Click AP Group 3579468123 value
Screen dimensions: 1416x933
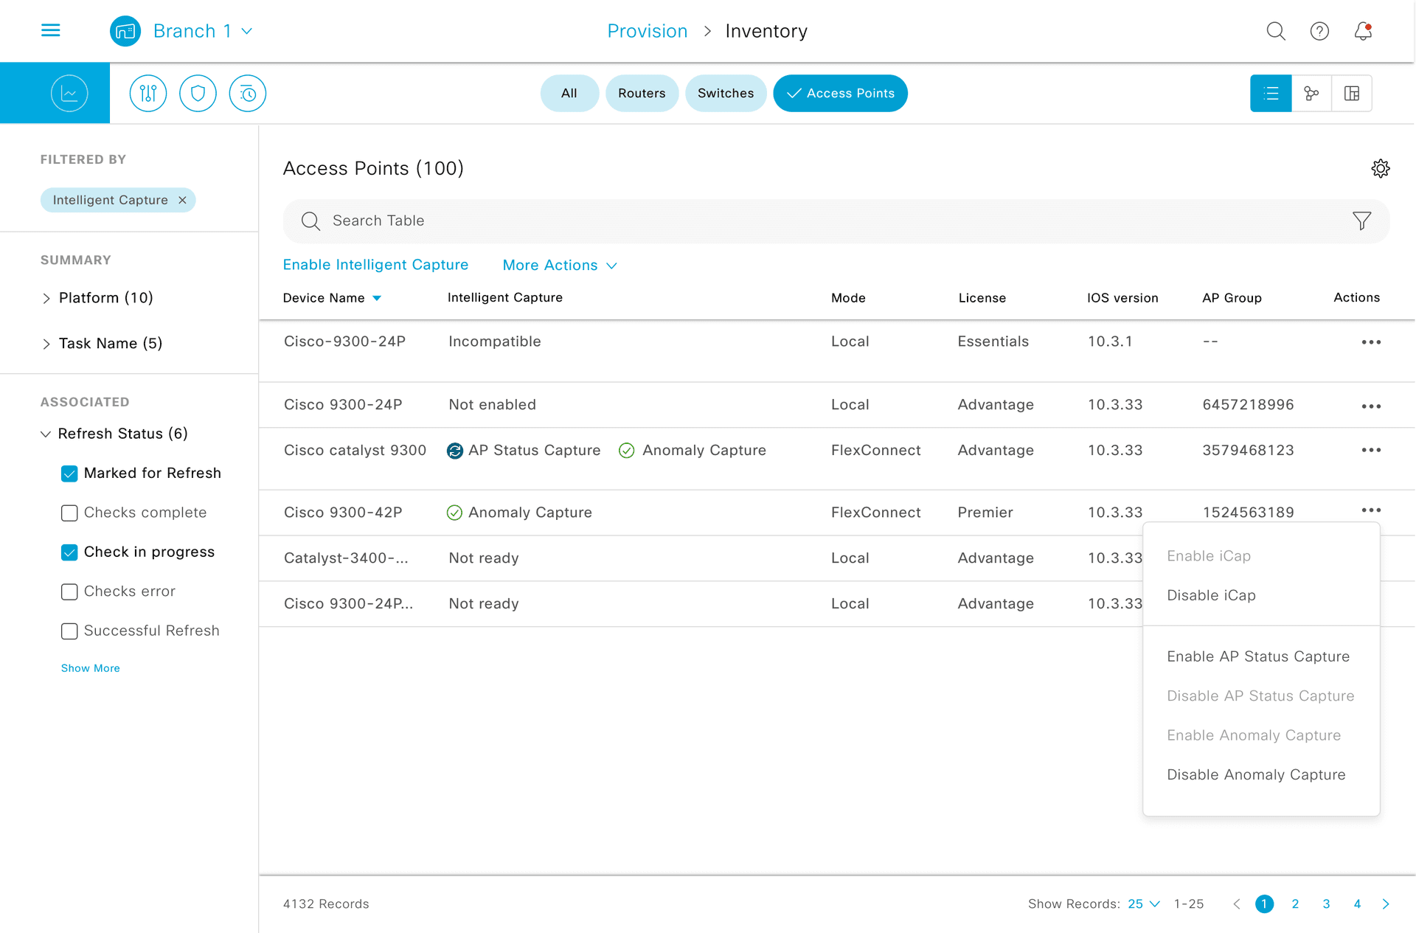click(1248, 451)
